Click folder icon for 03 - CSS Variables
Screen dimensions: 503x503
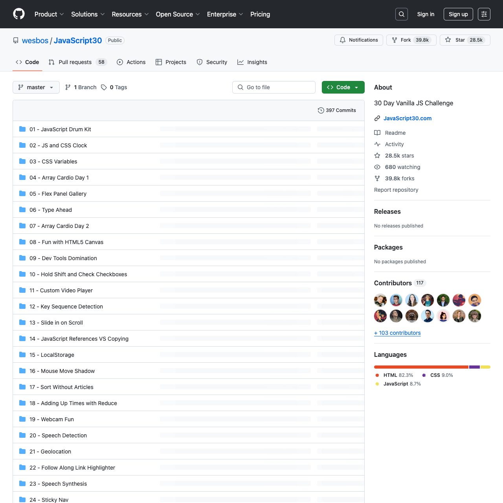pos(22,161)
